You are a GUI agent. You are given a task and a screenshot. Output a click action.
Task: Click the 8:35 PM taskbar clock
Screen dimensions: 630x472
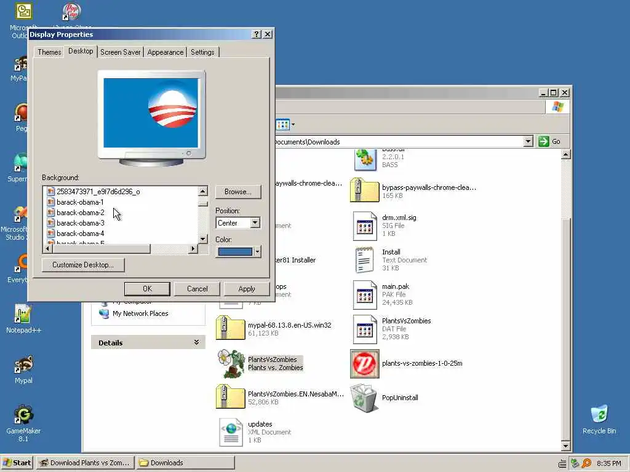[608, 463]
